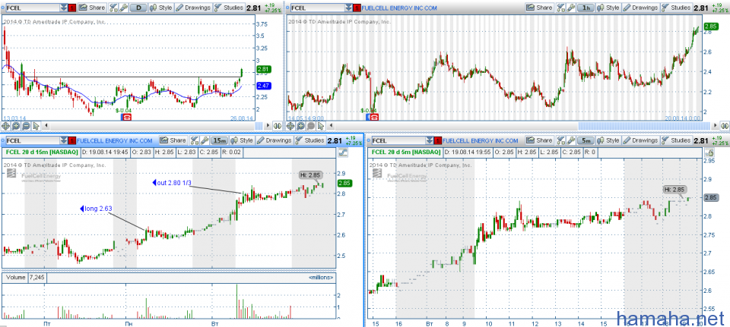The height and width of the screenshot is (327, 730).
Task: Click the 'out 2.80 1/3' annotation in the 15m chart
Action: coord(171,183)
